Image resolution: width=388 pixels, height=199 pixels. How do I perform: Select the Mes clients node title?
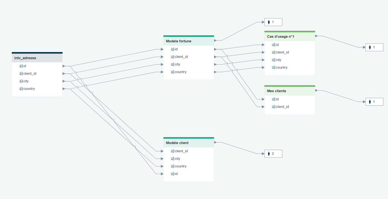[276, 91]
